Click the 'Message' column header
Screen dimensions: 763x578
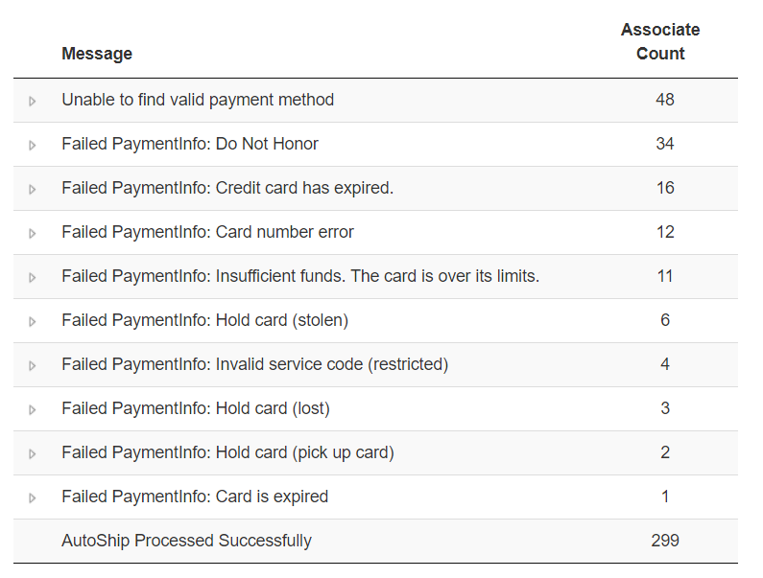point(97,54)
